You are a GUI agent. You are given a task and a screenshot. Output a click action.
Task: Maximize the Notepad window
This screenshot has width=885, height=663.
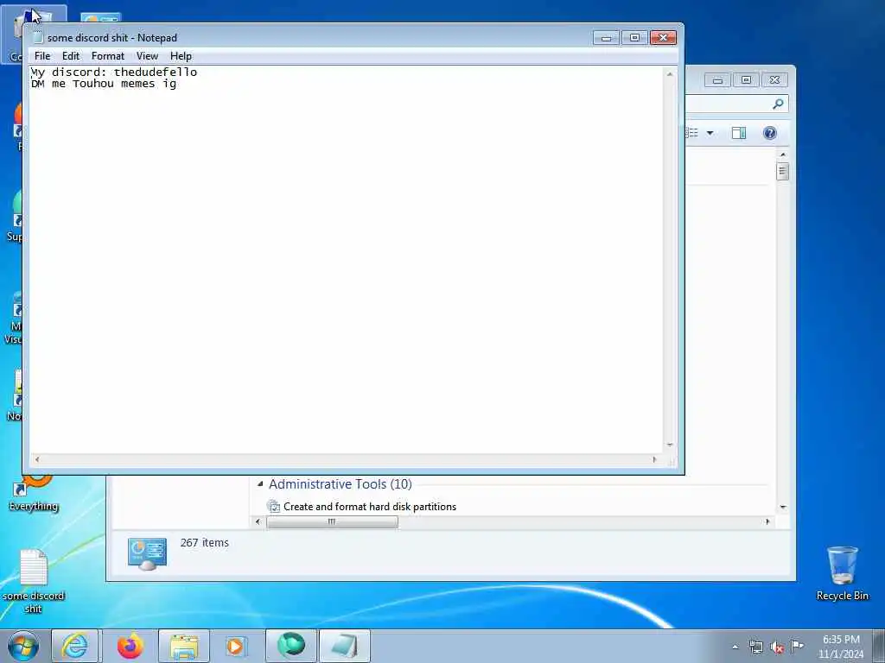pyautogui.click(x=634, y=38)
